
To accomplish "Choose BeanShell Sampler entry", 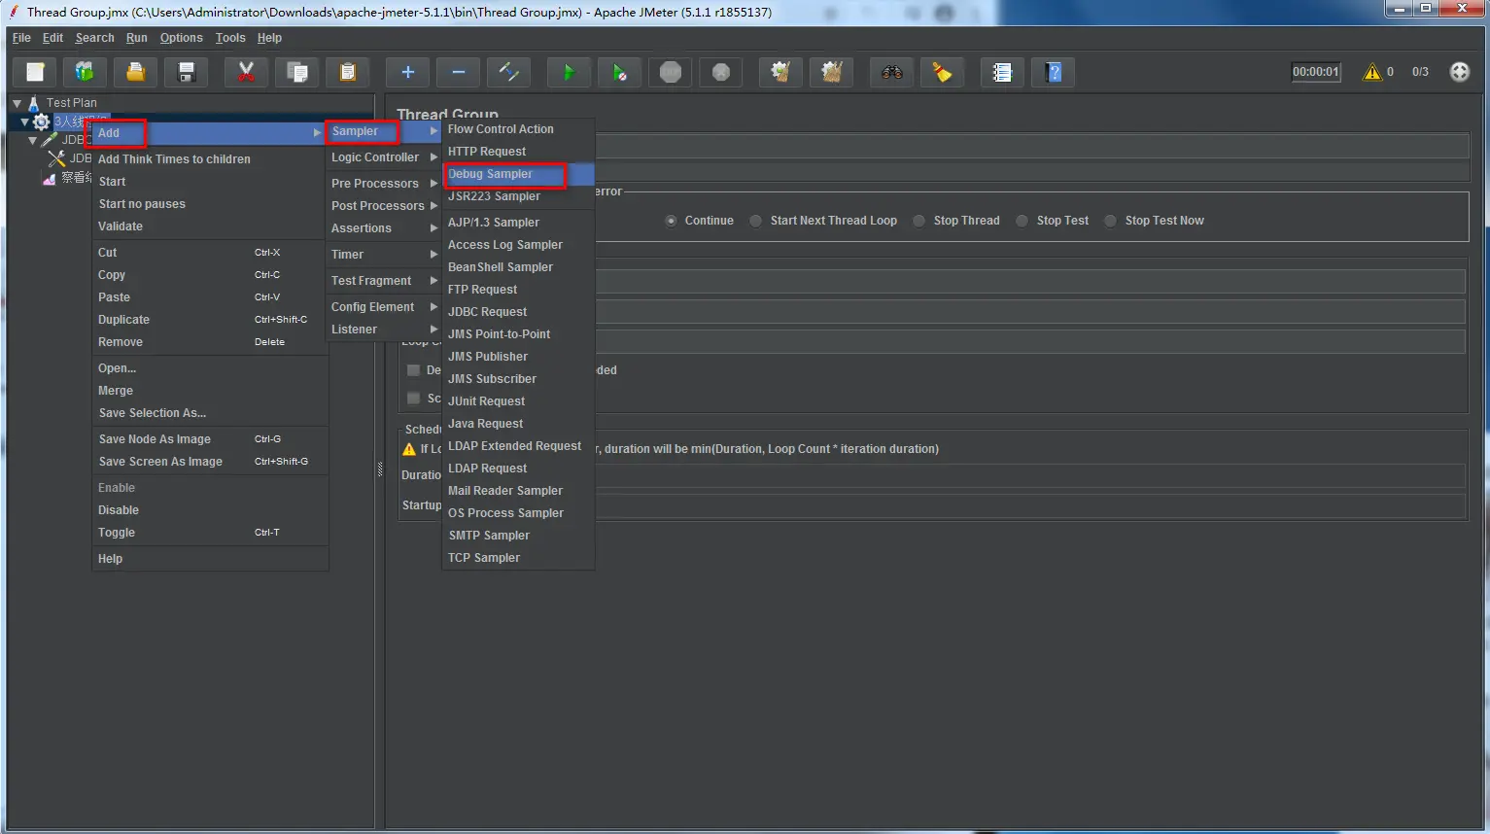I will pyautogui.click(x=518, y=267).
